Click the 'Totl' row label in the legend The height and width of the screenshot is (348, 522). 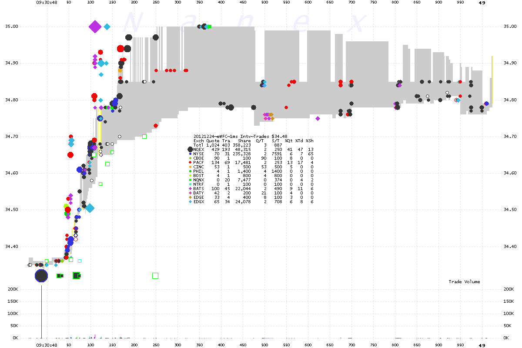coord(199,145)
